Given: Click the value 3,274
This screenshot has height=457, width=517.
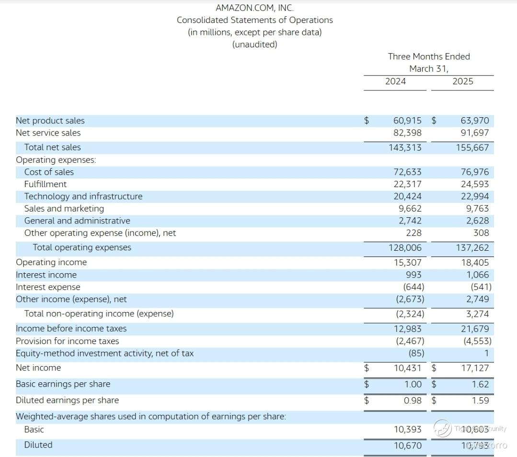Looking at the screenshot, I should (477, 314).
